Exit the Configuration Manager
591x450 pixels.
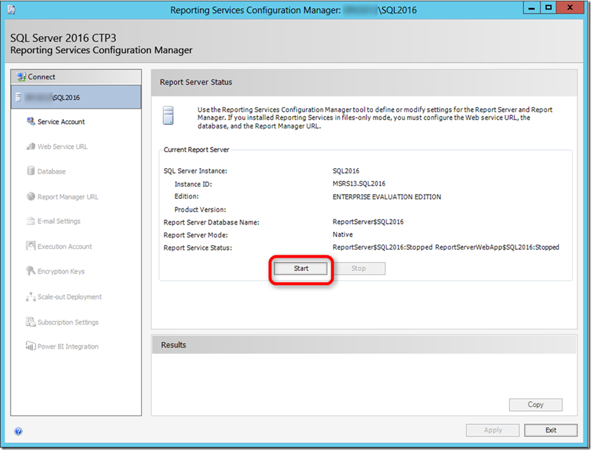[550, 430]
